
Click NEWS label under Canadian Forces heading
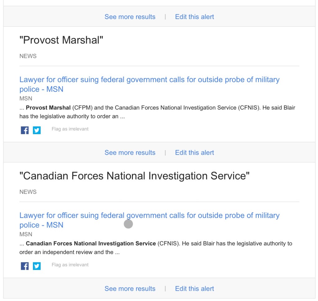point(28,192)
